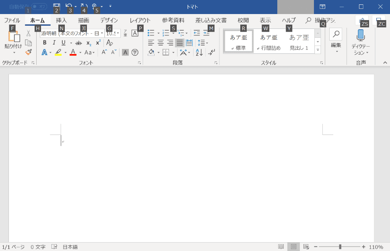This screenshot has height=251, width=390.
Task: Apply the 行間詰め style
Action: tap(268, 41)
